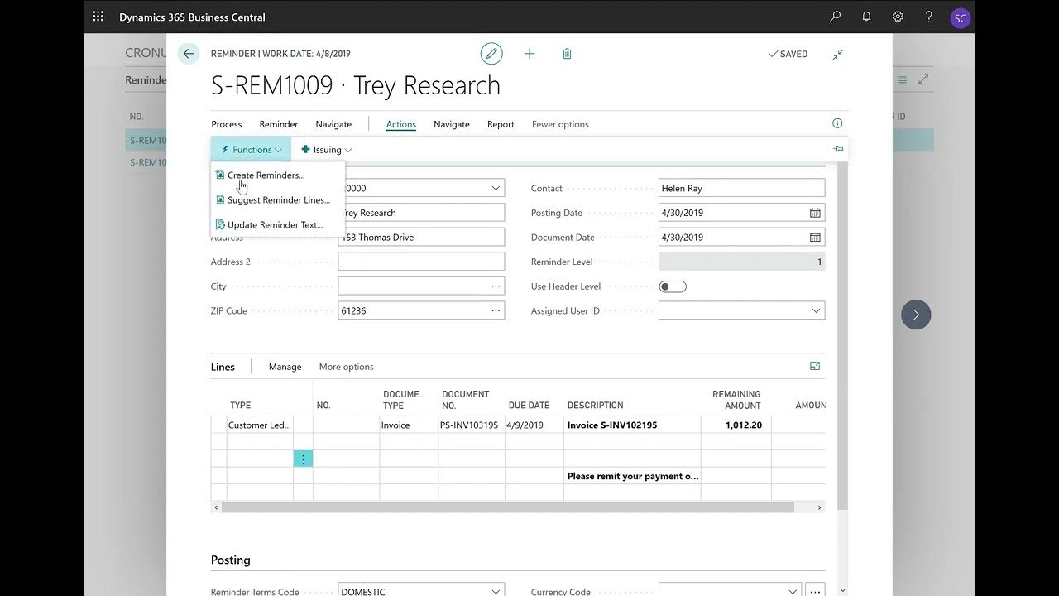The image size is (1059, 596).
Task: Click the Dynamics 365 Business Central title
Action: (192, 17)
